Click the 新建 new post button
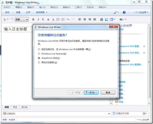Image resolution: width=153 pixels, height=124 pixels. [x=18, y=12]
